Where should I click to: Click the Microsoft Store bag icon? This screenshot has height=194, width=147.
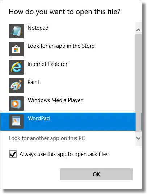coord(16,49)
